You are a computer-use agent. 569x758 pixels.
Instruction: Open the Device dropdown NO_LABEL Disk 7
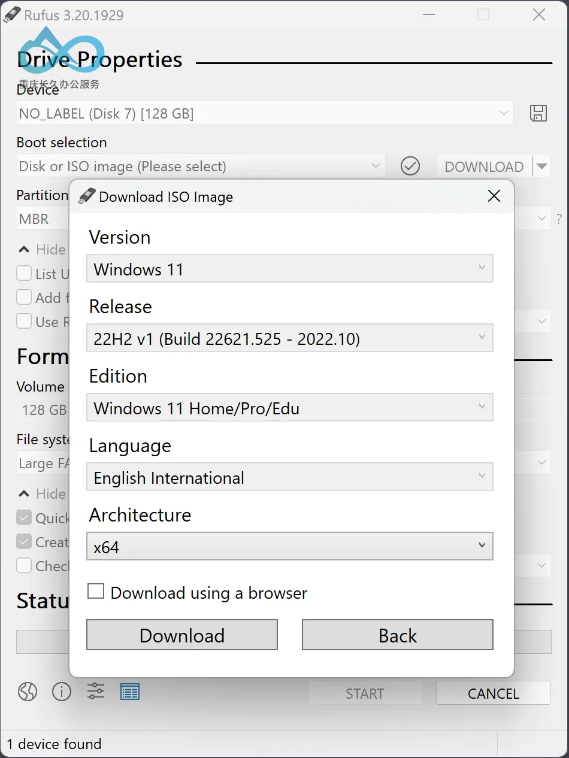tap(265, 114)
